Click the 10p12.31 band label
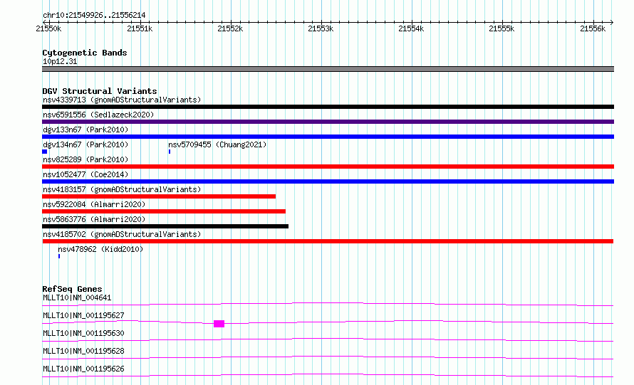The image size is (634, 385). point(60,61)
